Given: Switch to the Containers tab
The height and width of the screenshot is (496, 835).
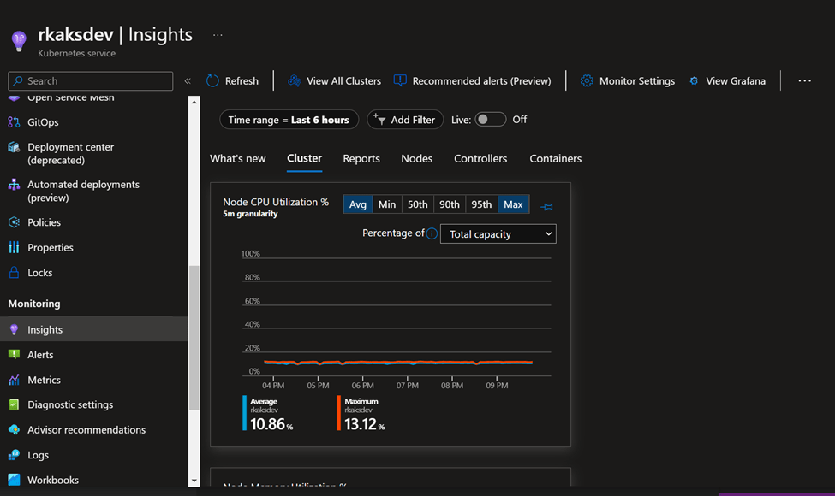Looking at the screenshot, I should click(x=555, y=158).
